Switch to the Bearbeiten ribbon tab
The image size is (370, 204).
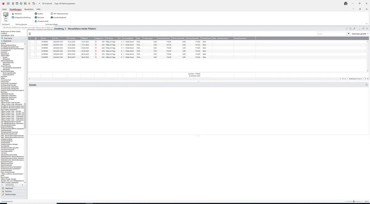point(29,9)
